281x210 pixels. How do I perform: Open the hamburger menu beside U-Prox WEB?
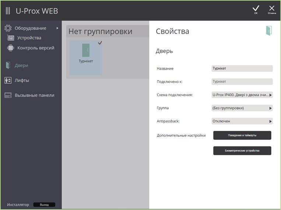(x=8, y=11)
